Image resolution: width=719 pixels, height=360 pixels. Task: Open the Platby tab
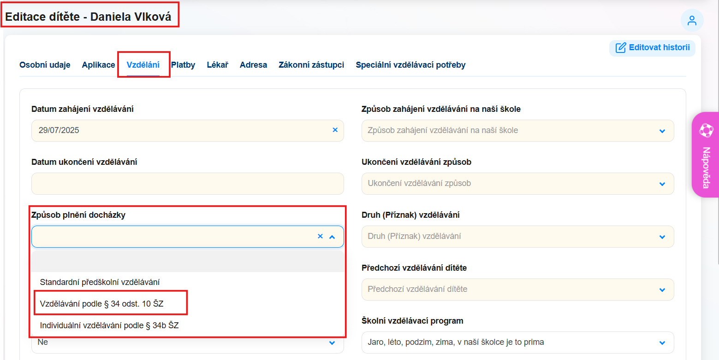(x=183, y=65)
